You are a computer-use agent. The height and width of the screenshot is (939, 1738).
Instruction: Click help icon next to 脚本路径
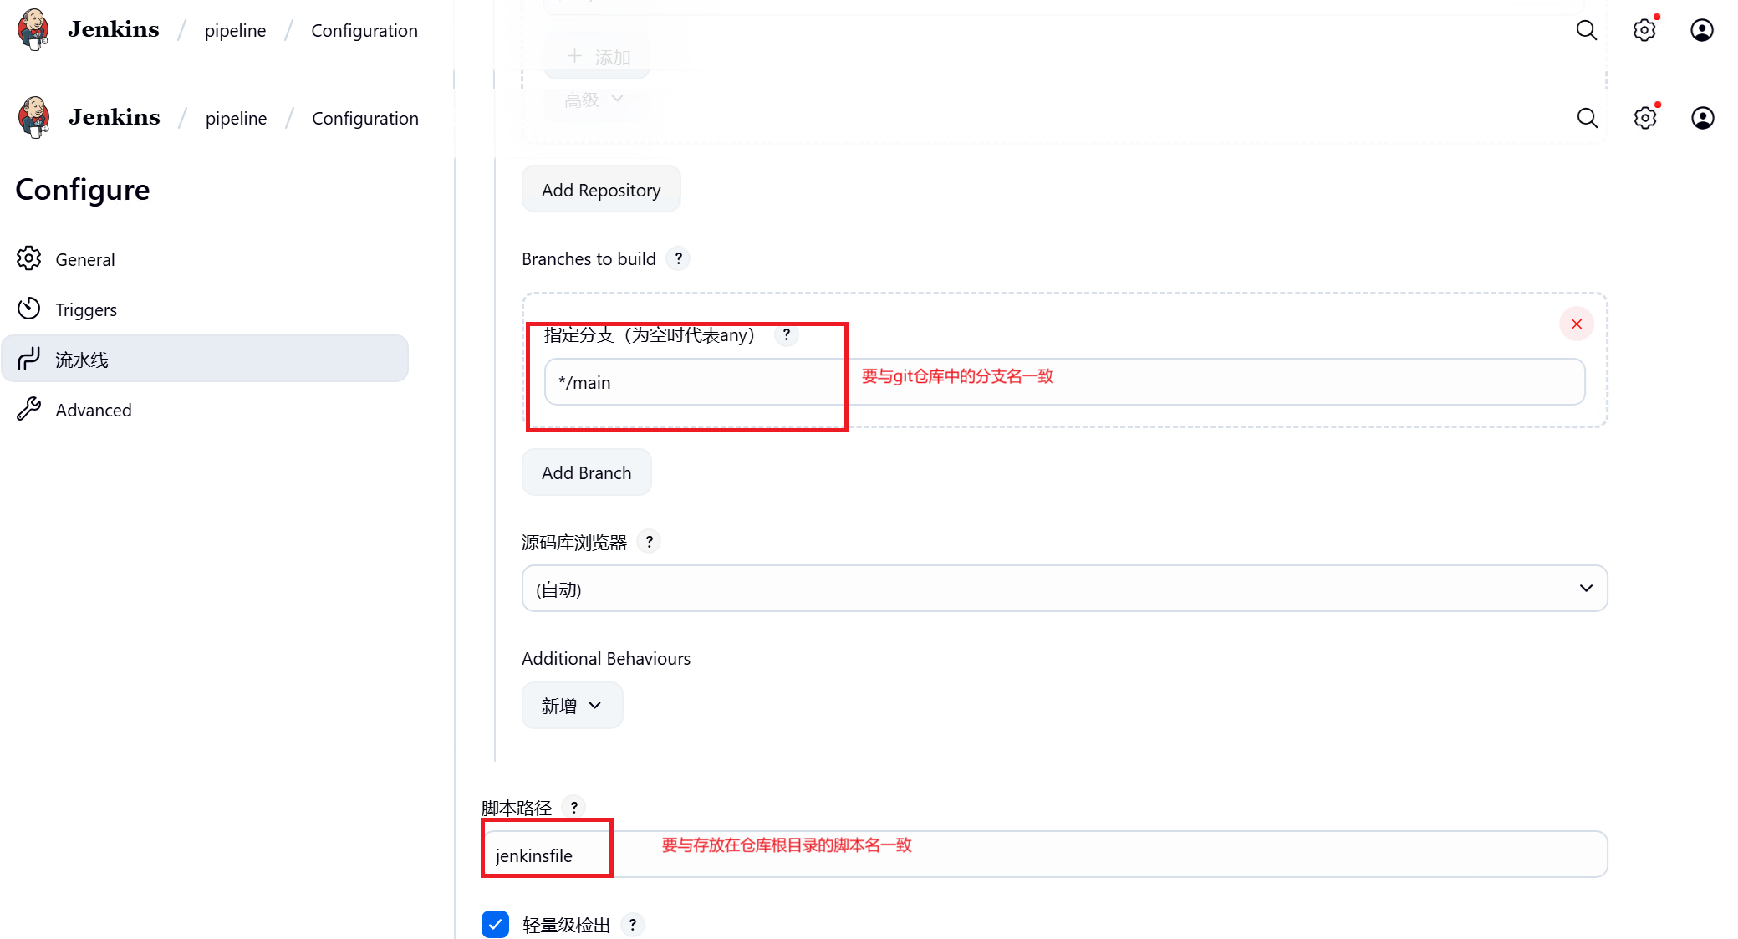tap(573, 808)
